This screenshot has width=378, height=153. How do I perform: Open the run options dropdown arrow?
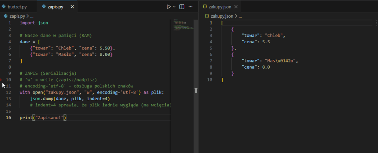174,7
